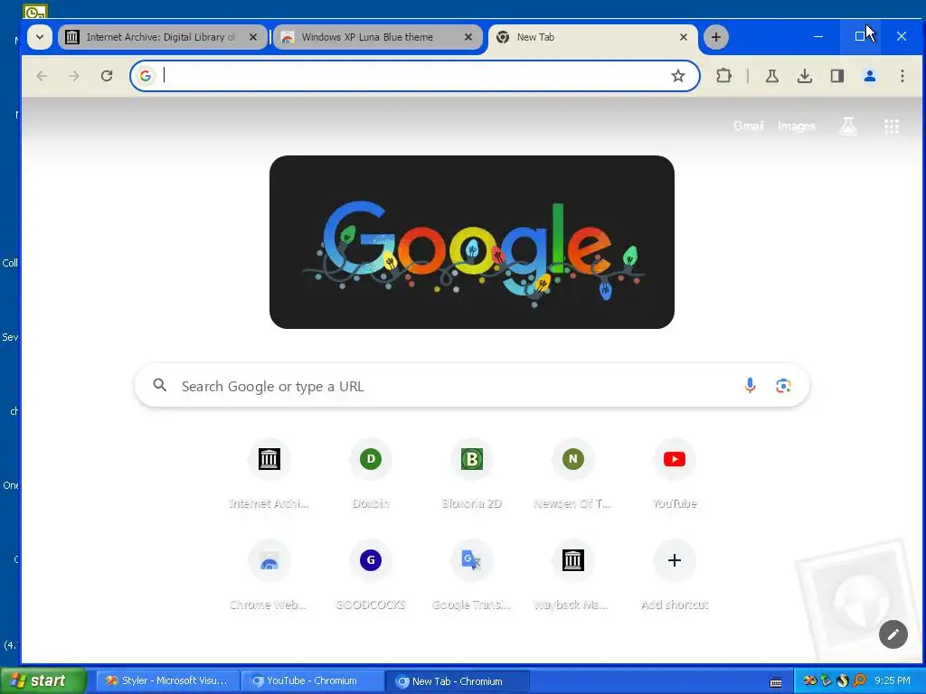
Task: Search by image with Google Lens icon
Action: point(783,385)
